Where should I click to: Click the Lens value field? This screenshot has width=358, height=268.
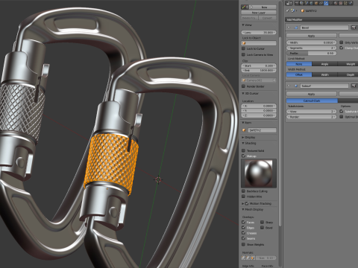click(259, 33)
